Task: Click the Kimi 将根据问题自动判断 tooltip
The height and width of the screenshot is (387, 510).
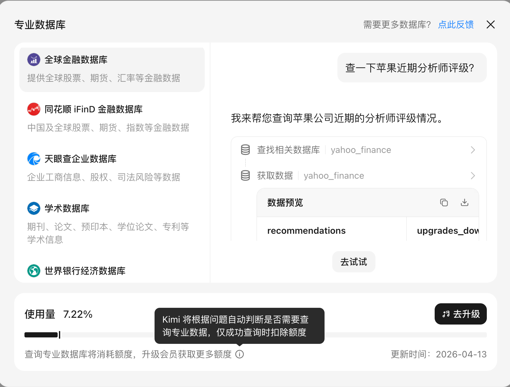Action: pos(240,326)
